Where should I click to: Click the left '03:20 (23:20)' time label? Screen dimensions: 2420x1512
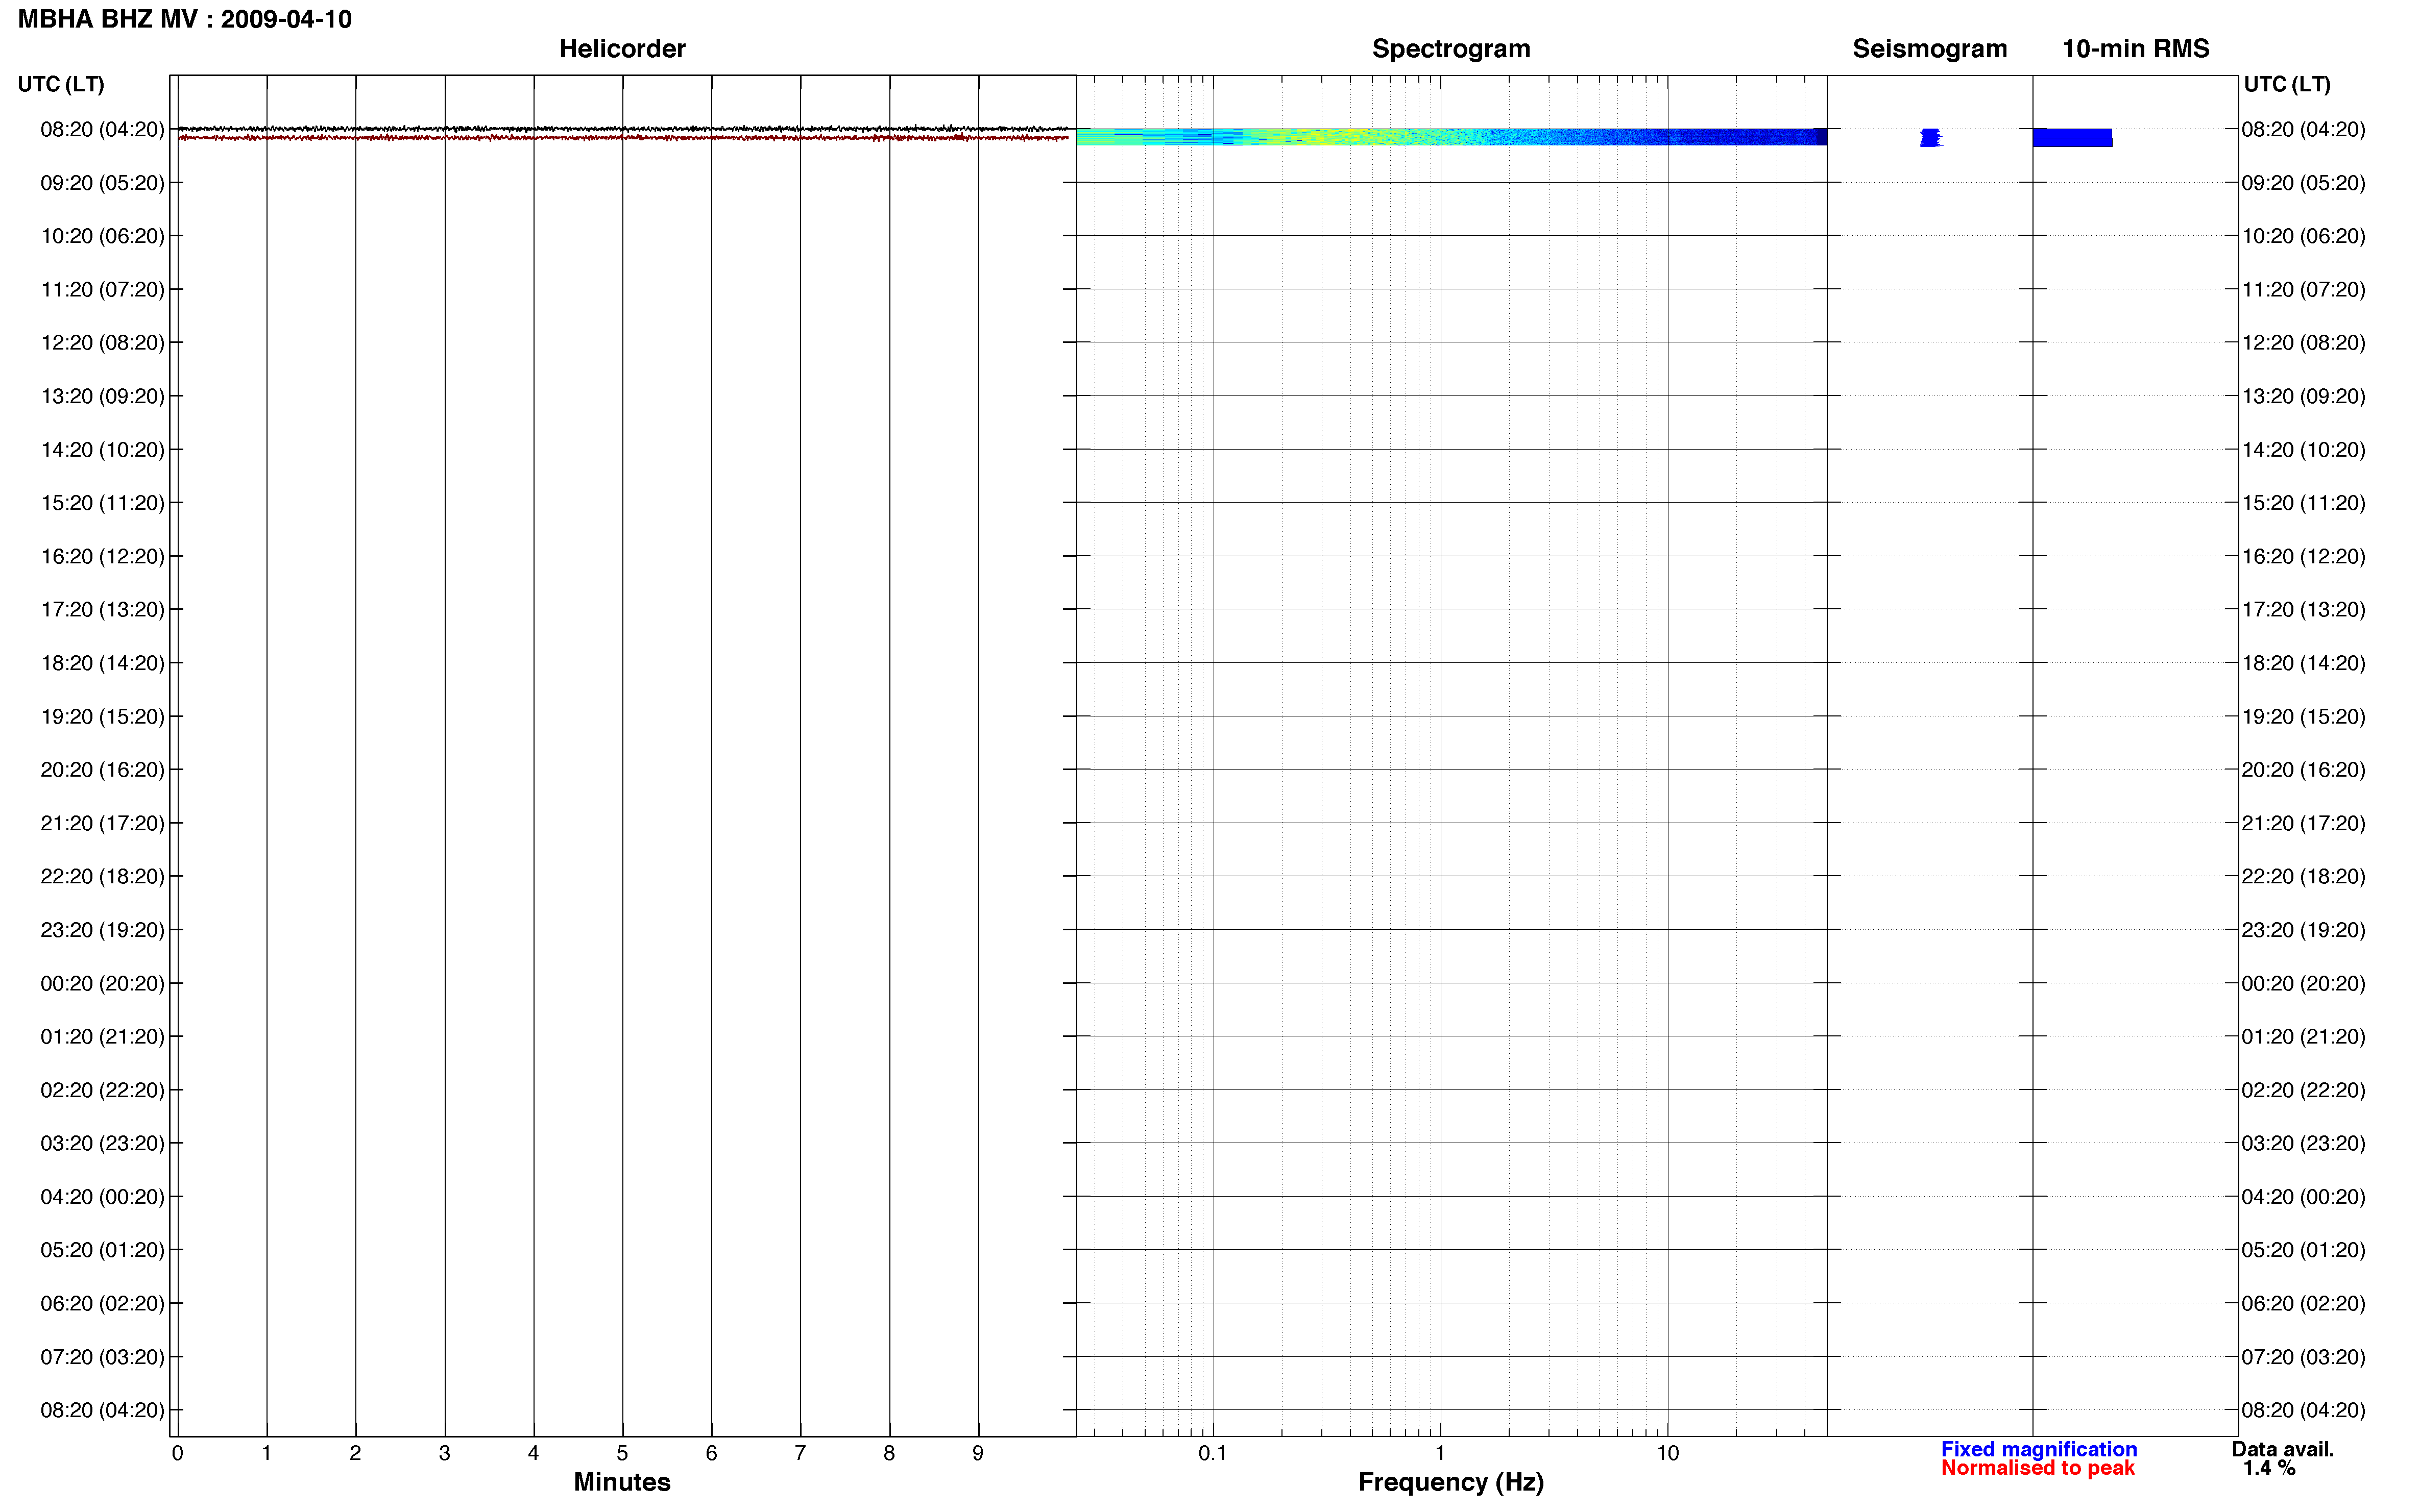coord(103,1143)
